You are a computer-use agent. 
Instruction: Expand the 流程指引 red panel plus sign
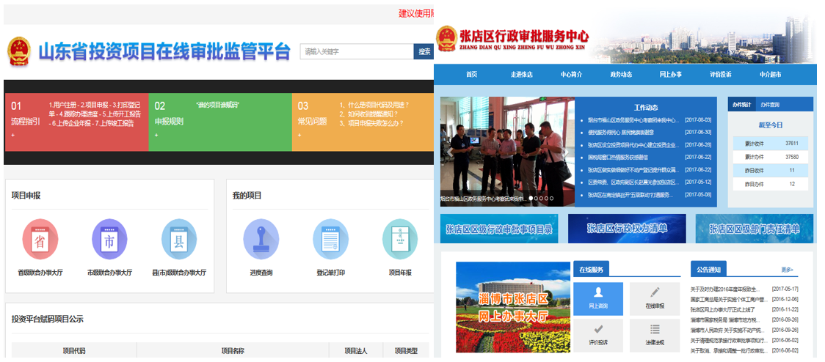tap(12, 136)
